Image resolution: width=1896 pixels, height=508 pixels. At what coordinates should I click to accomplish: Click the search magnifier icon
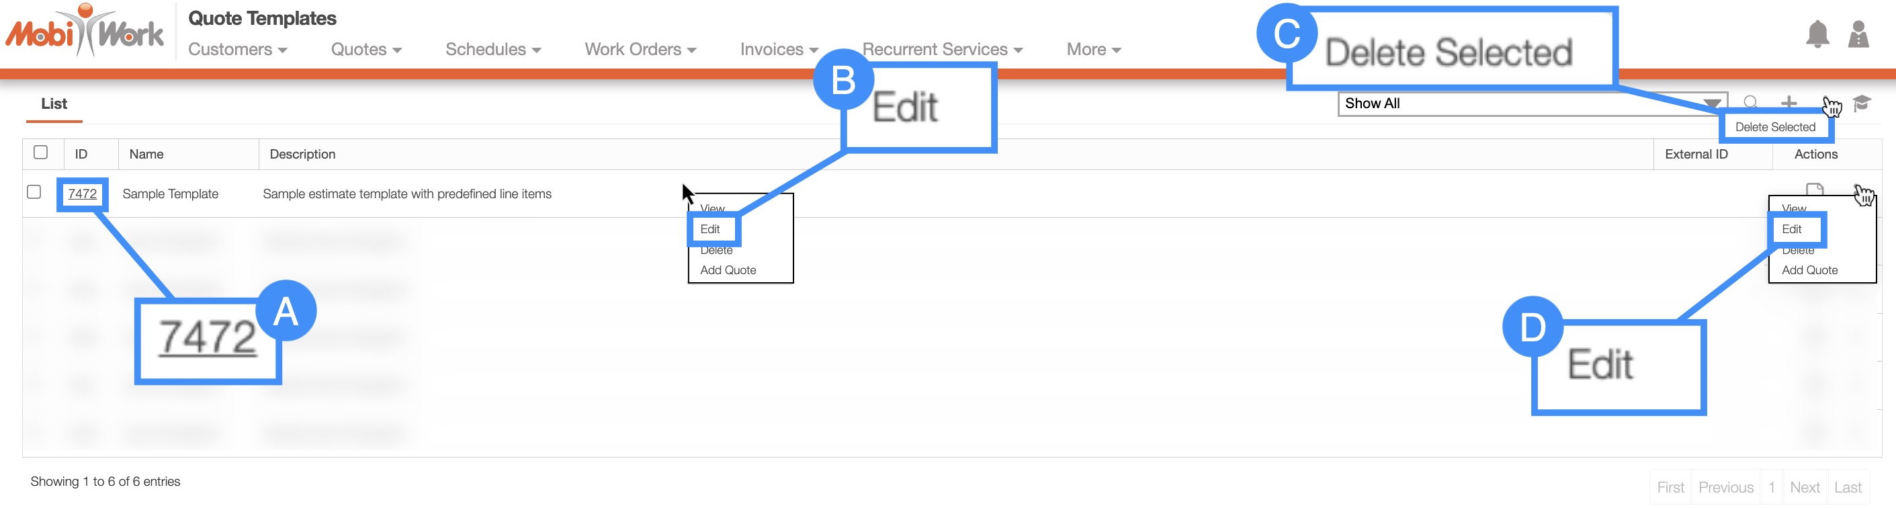pos(1751,102)
